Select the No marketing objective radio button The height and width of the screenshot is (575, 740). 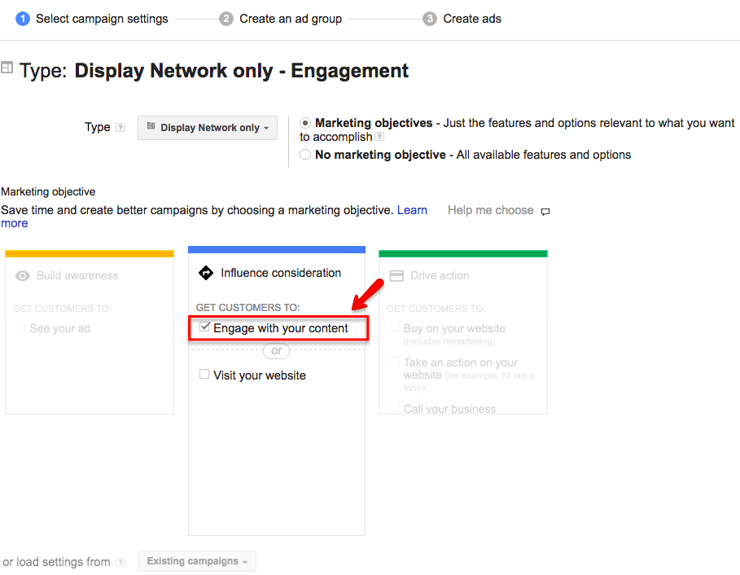click(305, 155)
